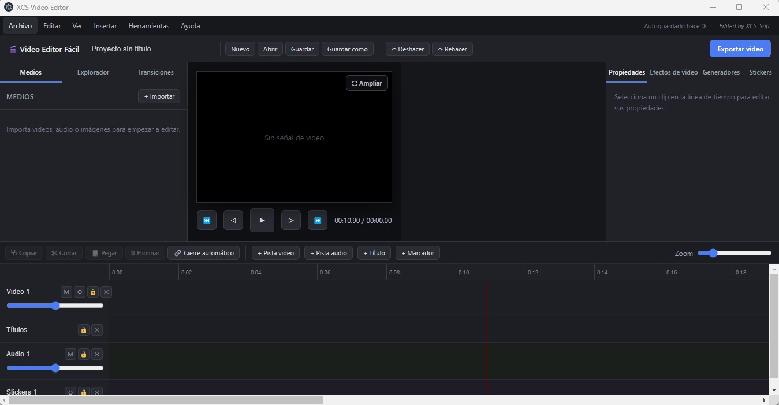
Task: Click the Nuevo project button
Action: 240,49
